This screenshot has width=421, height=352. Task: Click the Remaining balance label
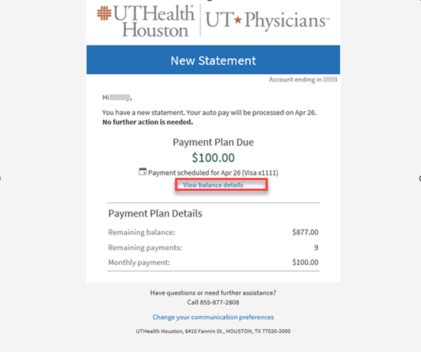click(x=142, y=232)
